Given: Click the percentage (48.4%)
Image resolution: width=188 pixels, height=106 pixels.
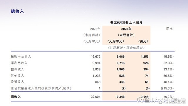Looking at the screenshot, I should pyautogui.click(x=168, y=82).
